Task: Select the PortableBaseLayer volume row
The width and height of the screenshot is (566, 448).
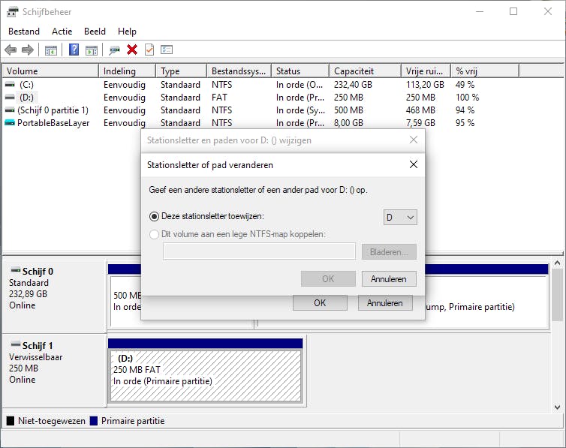Action: click(53, 122)
